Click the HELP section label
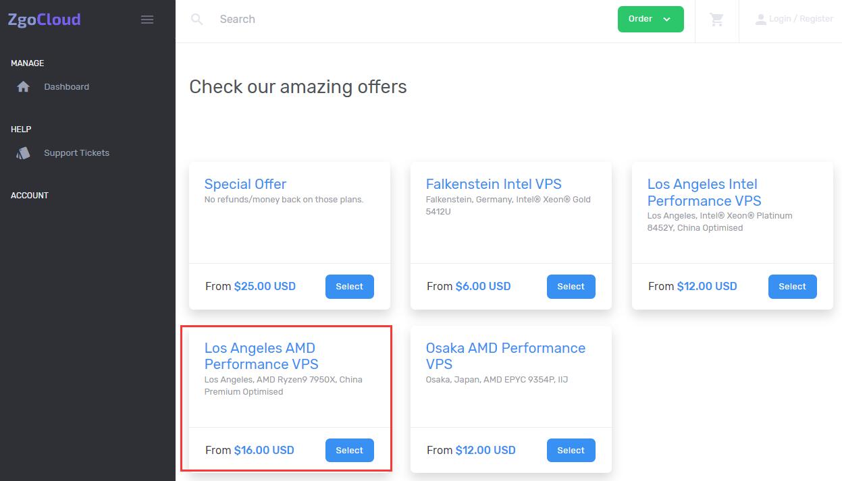 coord(21,130)
